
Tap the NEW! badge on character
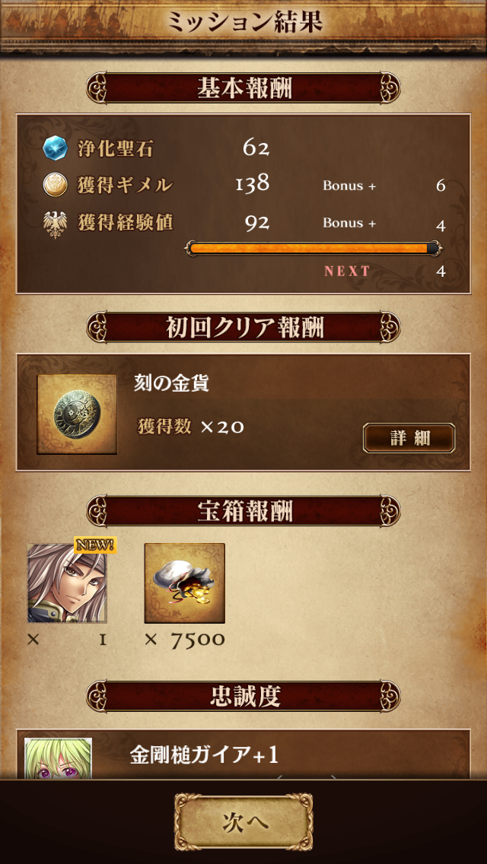[x=95, y=545]
